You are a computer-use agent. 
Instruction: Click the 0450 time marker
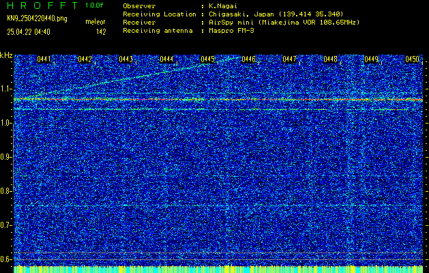coord(413,59)
